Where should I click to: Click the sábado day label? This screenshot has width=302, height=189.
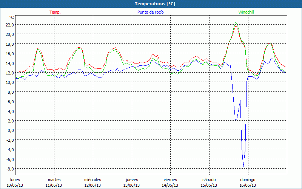click(209, 180)
